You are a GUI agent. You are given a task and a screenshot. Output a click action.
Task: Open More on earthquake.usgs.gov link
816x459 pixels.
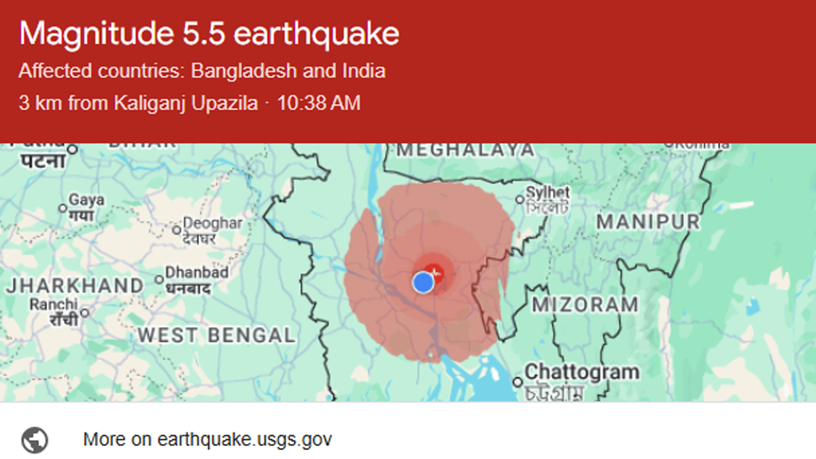(207, 439)
